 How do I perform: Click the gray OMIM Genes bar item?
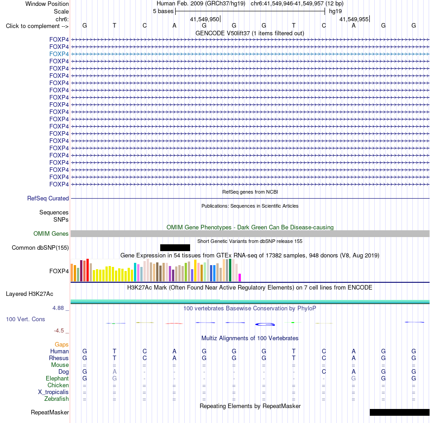coord(250,233)
